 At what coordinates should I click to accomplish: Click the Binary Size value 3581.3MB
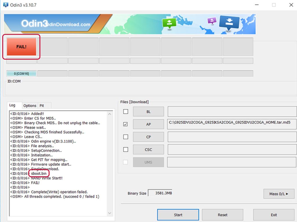[x=160, y=193]
